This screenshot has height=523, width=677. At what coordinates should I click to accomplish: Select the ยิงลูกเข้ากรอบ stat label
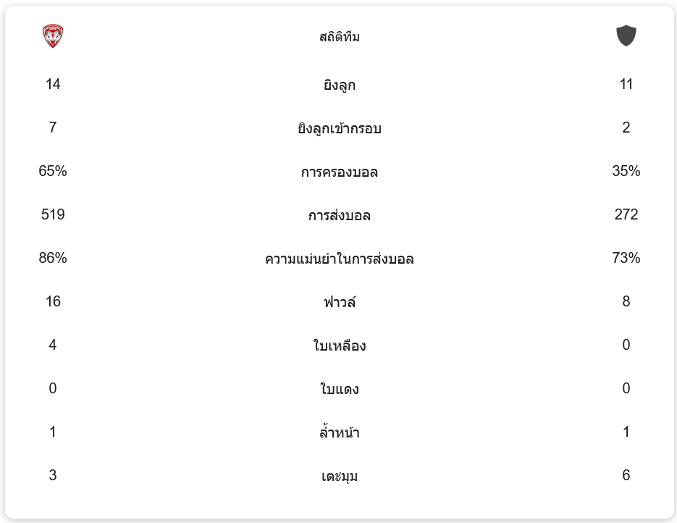(339, 129)
